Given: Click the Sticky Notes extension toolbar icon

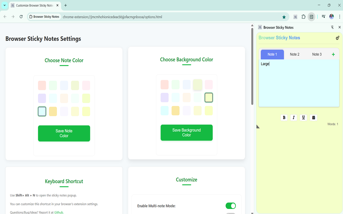Looking at the screenshot, I should [x=295, y=17].
